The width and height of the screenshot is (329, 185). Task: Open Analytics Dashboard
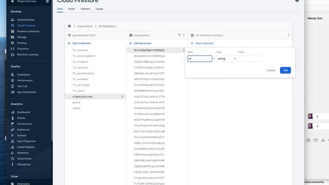click(23, 112)
